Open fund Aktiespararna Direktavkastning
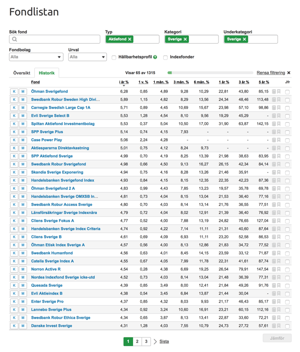300x352 pixels. click(60, 148)
